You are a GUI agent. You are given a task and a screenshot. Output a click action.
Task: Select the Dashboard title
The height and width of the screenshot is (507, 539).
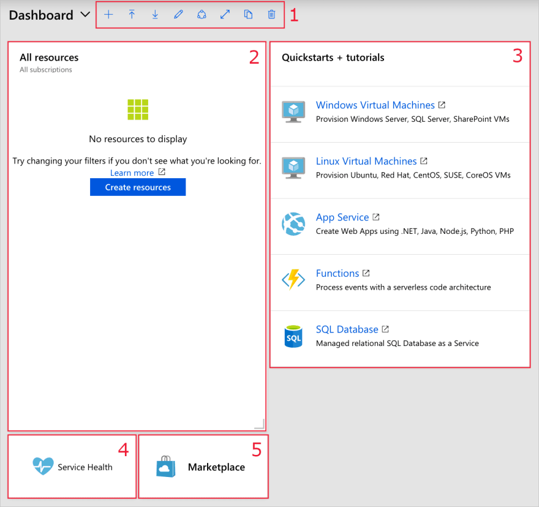pyautogui.click(x=41, y=15)
